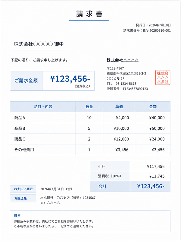Click quantity 1 in その他費用 row
Screen dimensions: 181x241
pyautogui.click(x=89, y=150)
